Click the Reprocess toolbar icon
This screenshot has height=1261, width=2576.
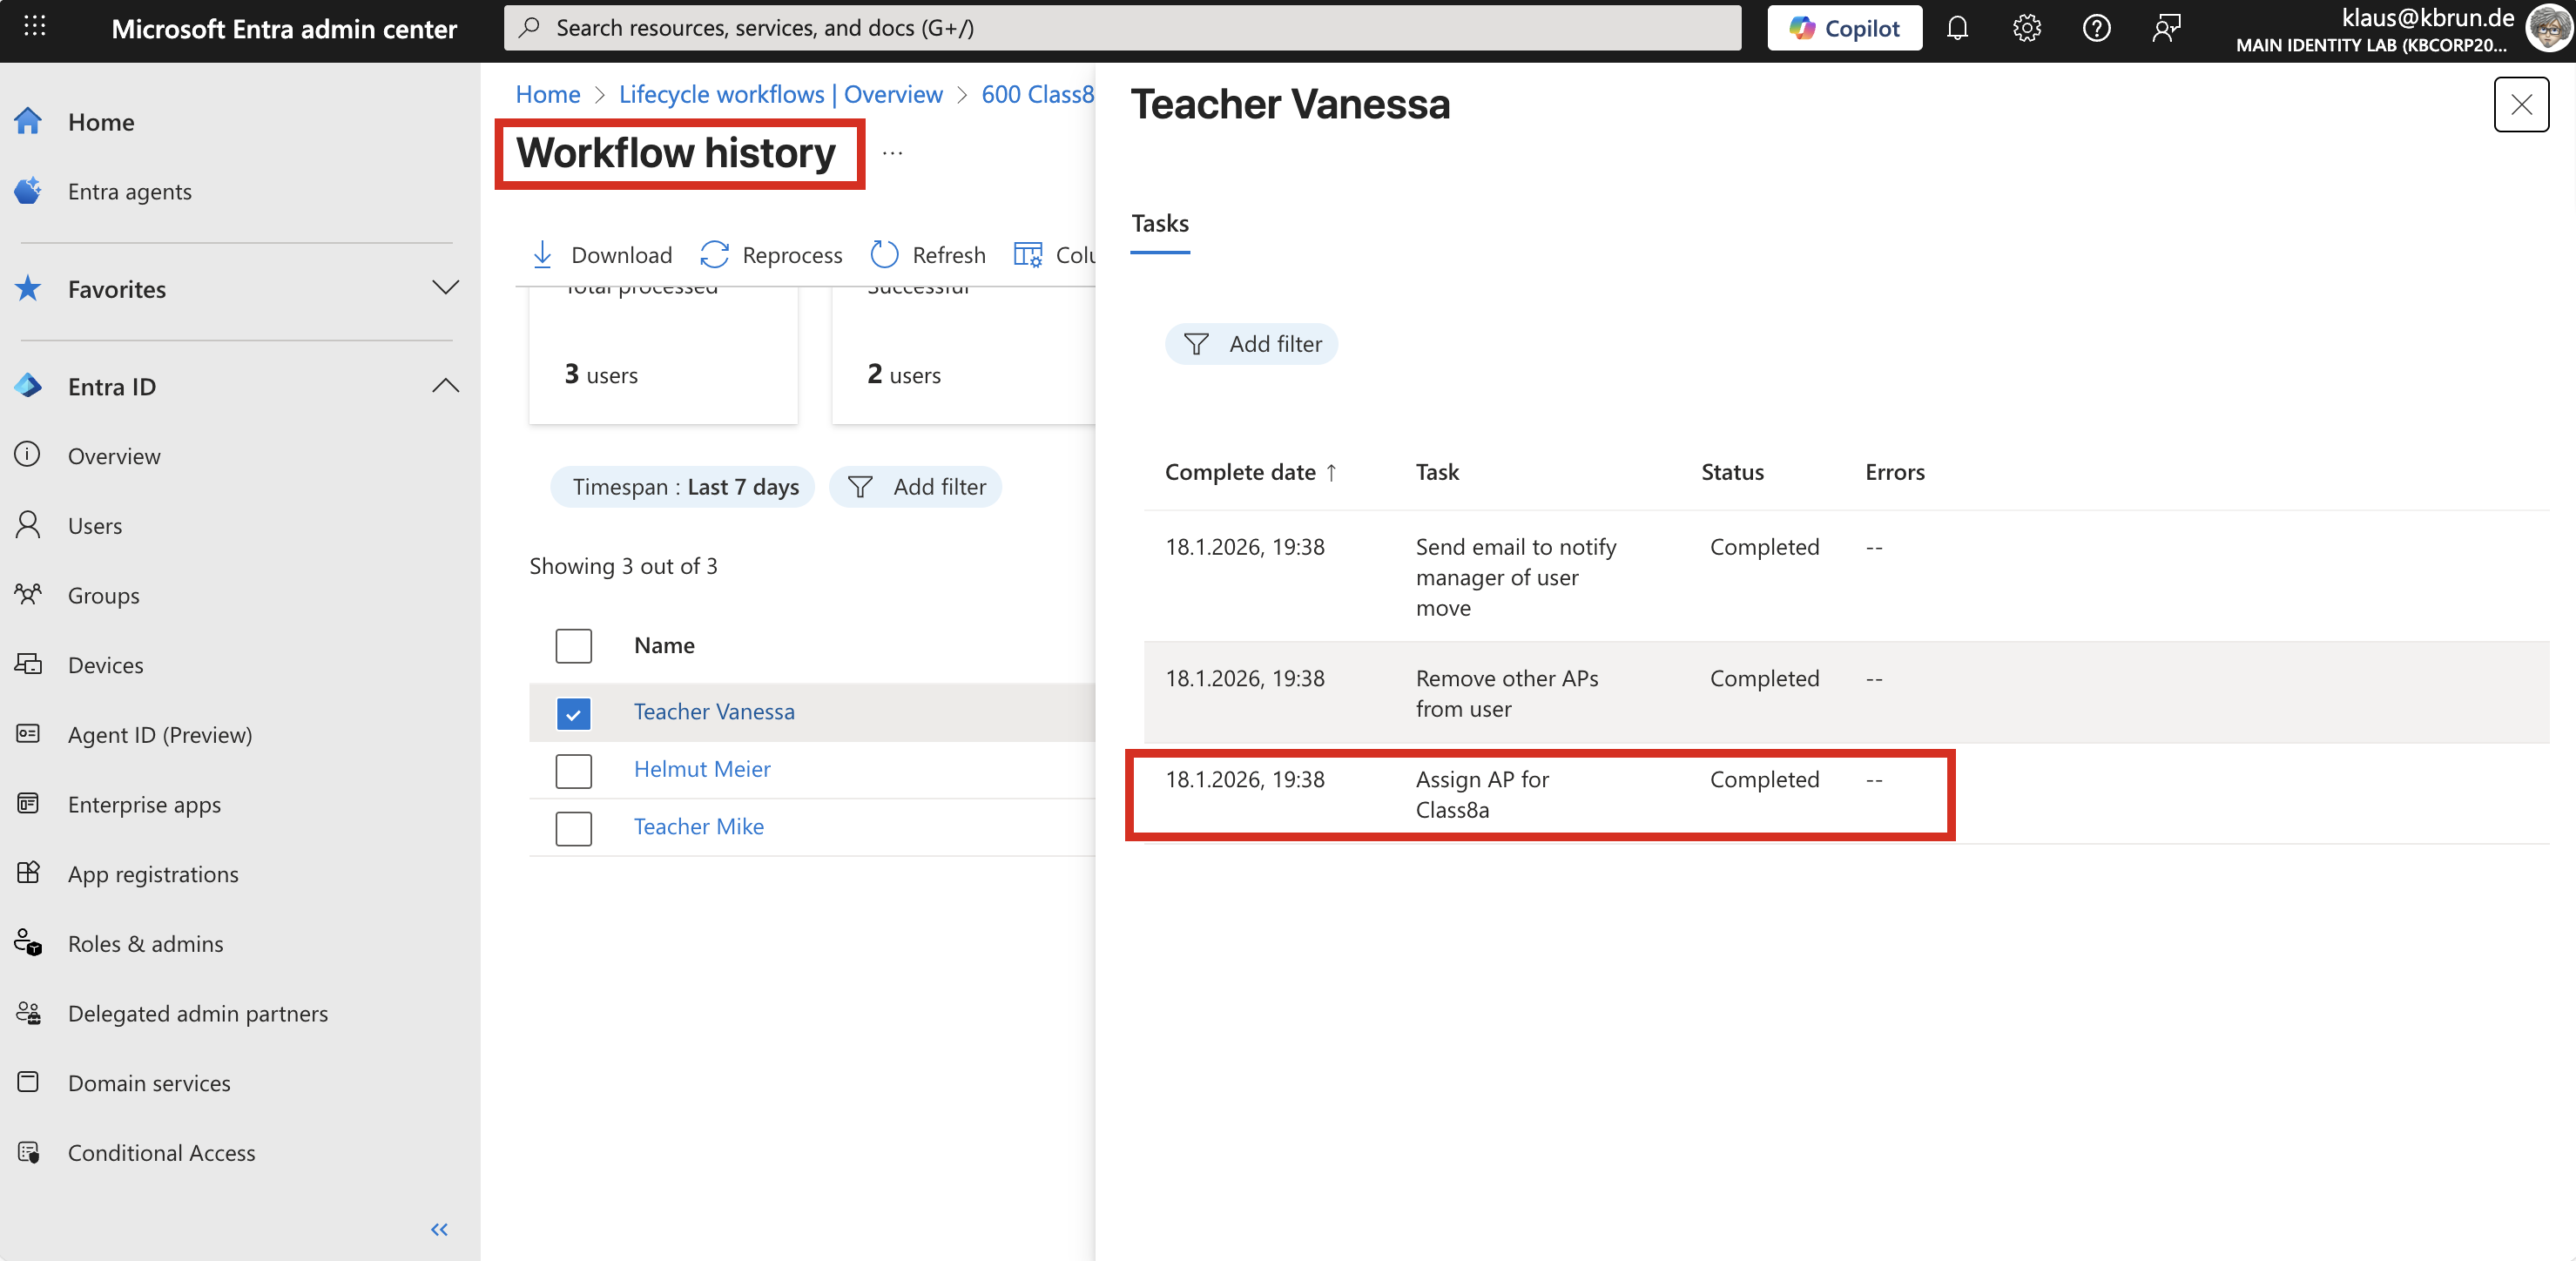pyautogui.click(x=714, y=255)
